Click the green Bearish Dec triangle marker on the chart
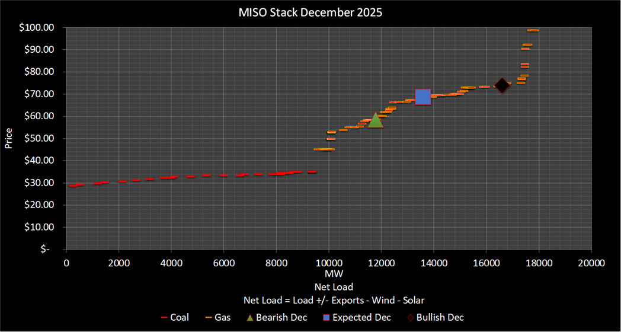 [375, 120]
